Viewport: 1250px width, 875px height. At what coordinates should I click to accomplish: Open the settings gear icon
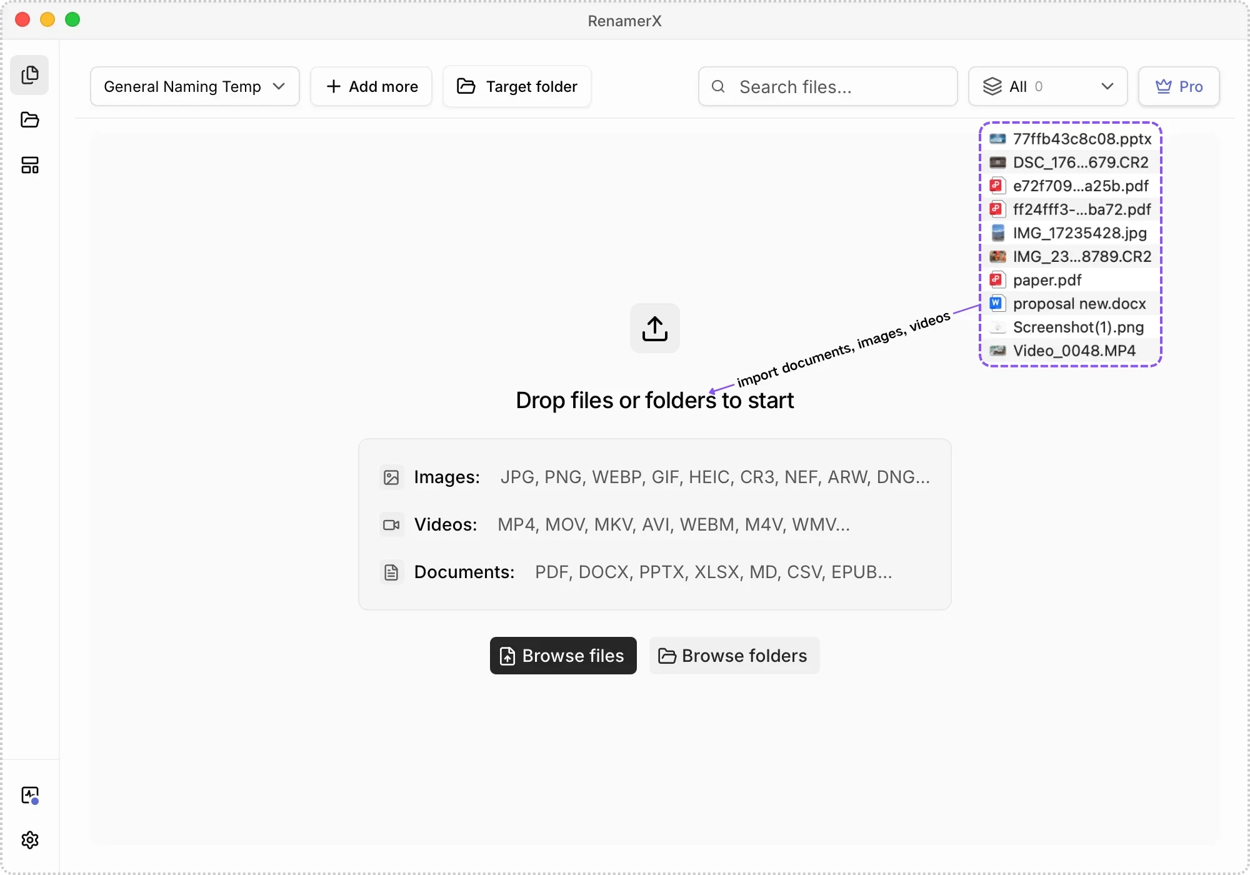point(29,840)
